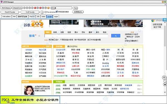Click the small icon at the menu bar's right end

pyautogui.click(x=165, y=4)
